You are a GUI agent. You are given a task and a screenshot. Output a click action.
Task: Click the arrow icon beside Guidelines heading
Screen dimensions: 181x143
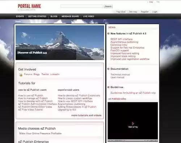pos(108,87)
